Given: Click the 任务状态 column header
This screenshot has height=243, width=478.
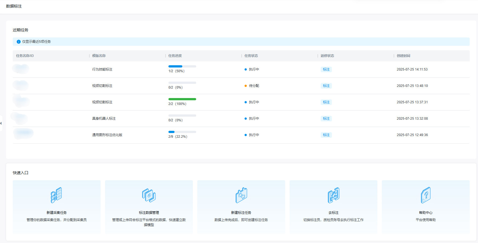Looking at the screenshot, I should 251,56.
